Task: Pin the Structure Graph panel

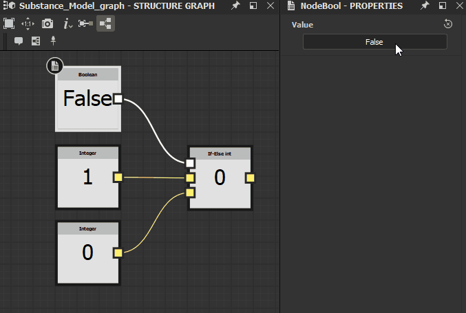Action: pos(236,6)
